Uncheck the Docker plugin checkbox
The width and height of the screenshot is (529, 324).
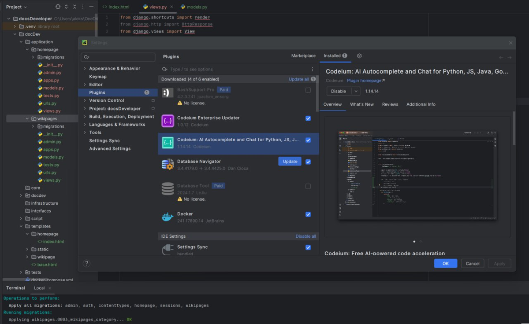point(308,214)
